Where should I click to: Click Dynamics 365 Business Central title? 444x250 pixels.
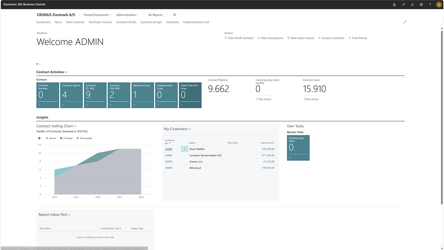click(x=24, y=5)
